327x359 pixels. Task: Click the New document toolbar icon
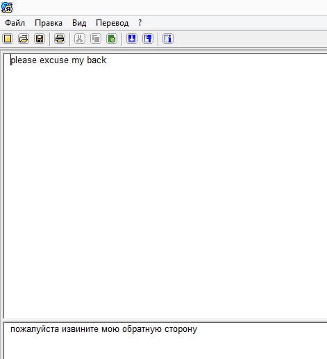coord(8,39)
